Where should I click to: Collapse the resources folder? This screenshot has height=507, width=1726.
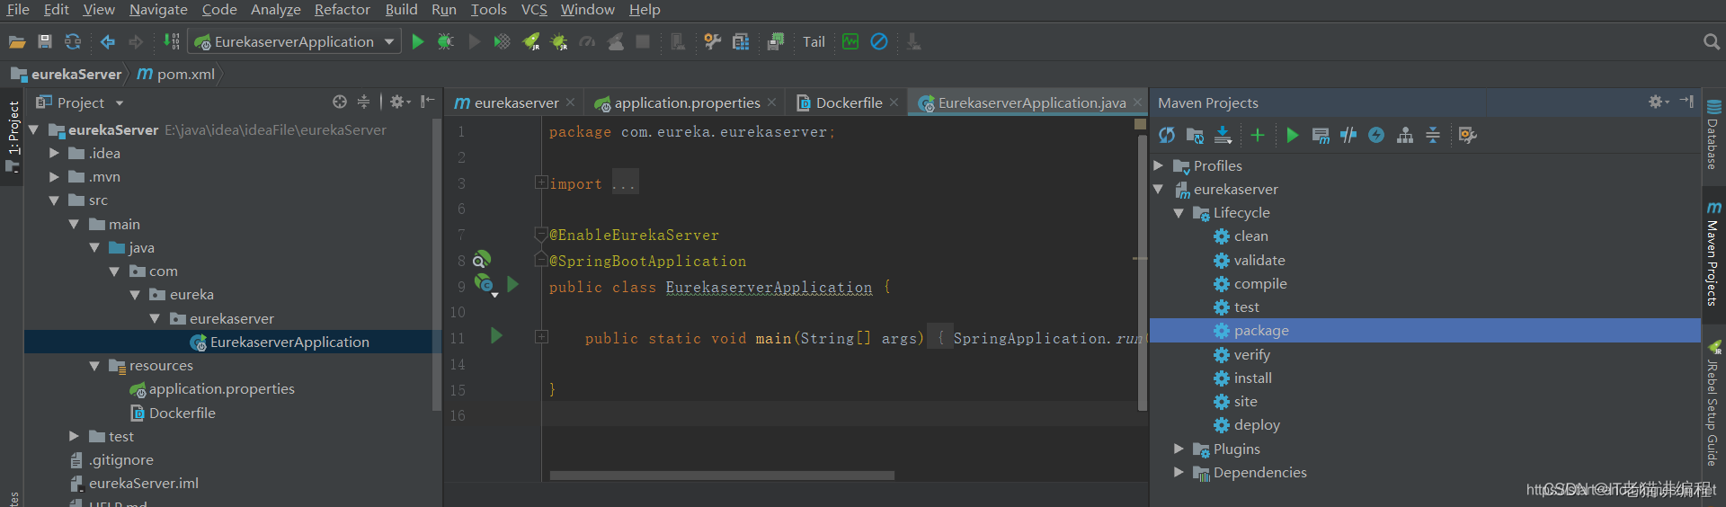(94, 366)
